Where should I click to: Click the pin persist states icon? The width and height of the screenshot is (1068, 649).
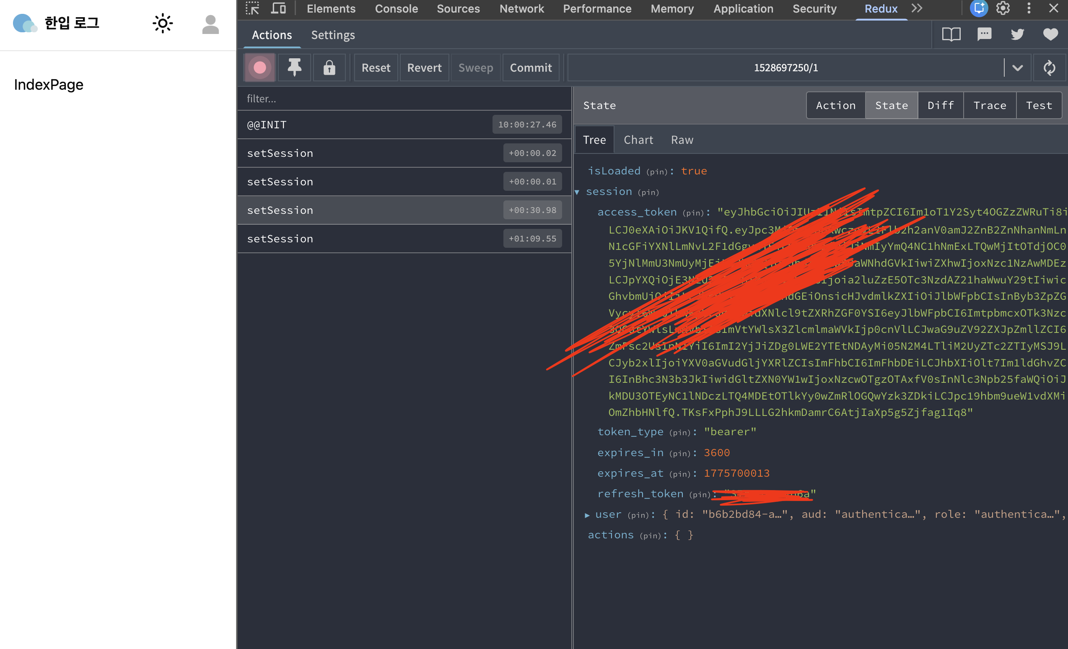pos(294,67)
